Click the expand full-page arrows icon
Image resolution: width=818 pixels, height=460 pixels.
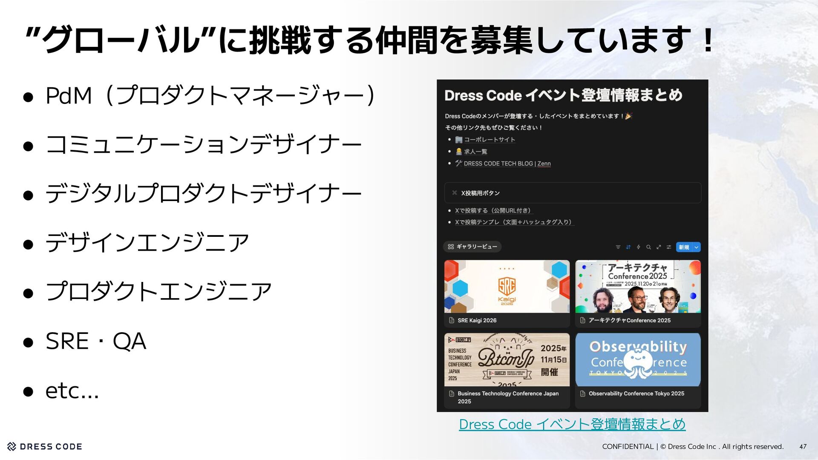coord(659,247)
